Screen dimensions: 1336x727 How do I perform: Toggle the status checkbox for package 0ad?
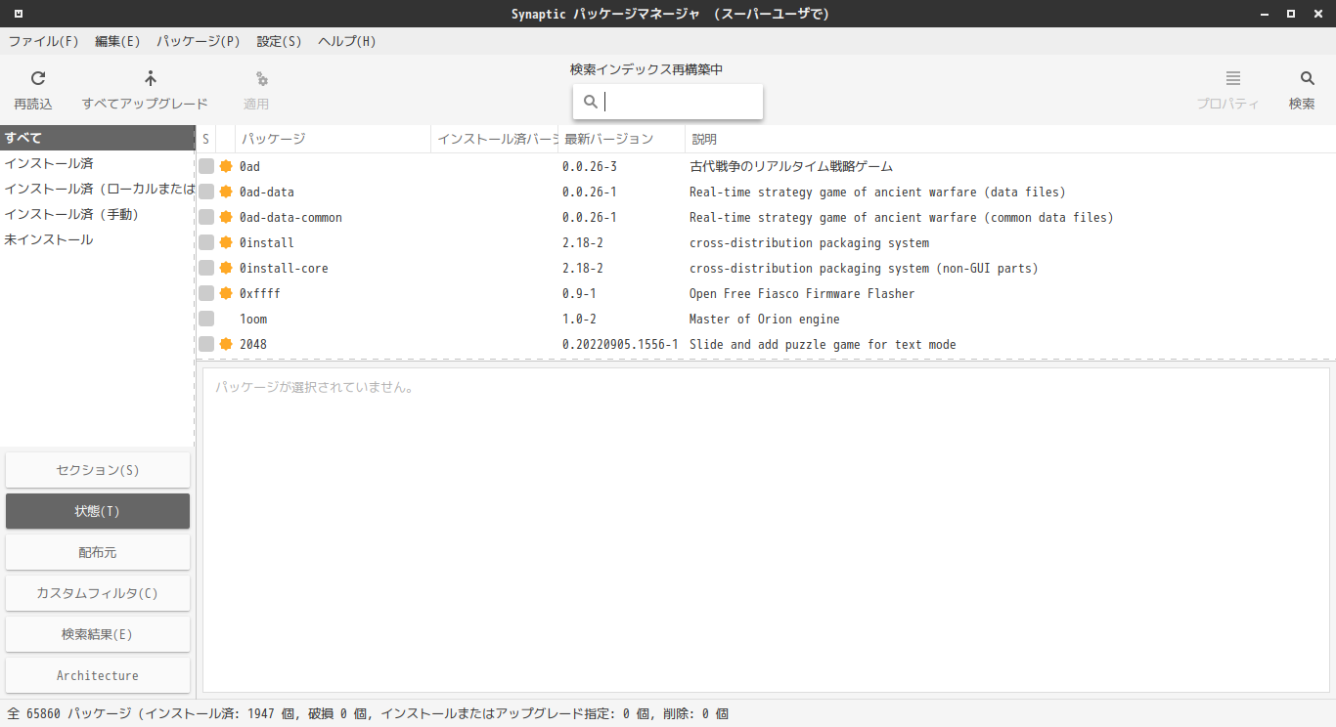coord(206,166)
